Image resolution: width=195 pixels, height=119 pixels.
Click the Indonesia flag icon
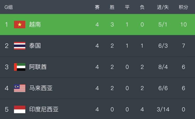point(20,109)
